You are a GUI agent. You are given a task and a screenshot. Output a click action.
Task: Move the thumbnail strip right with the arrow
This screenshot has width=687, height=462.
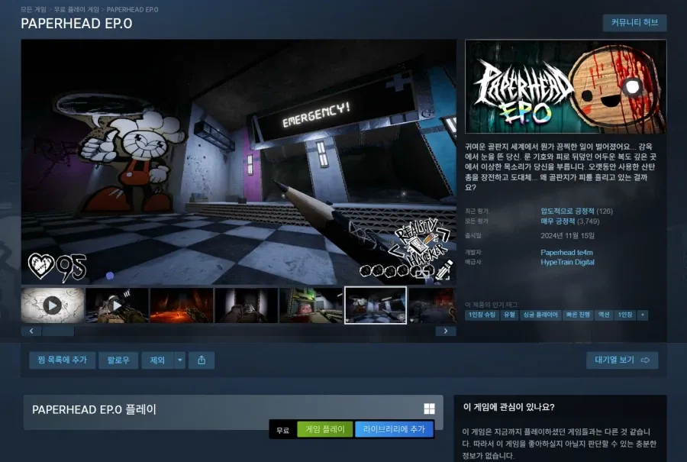click(446, 331)
